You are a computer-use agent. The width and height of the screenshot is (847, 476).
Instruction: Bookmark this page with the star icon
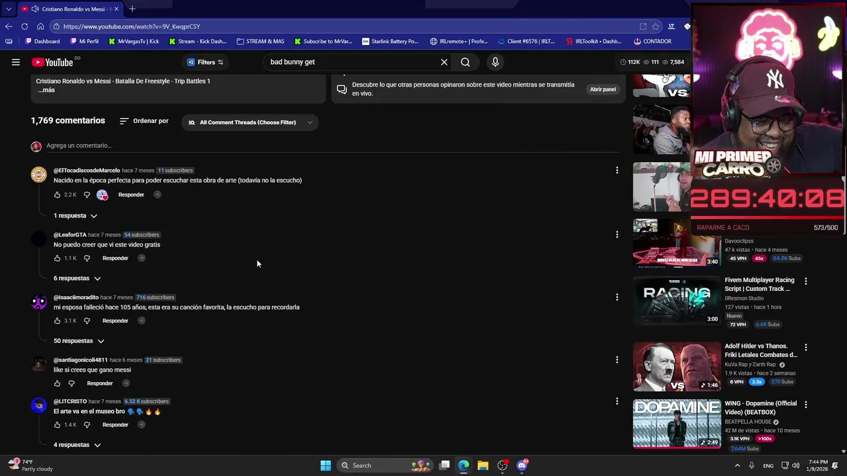[x=656, y=26]
